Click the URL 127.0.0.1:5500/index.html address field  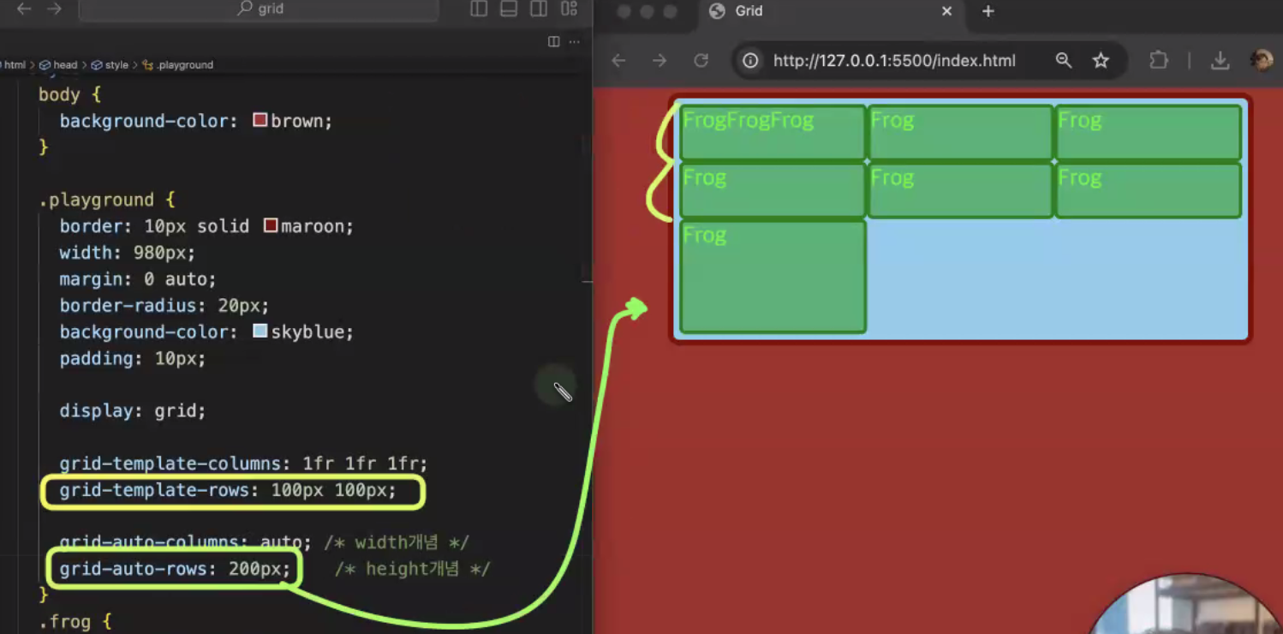point(894,60)
